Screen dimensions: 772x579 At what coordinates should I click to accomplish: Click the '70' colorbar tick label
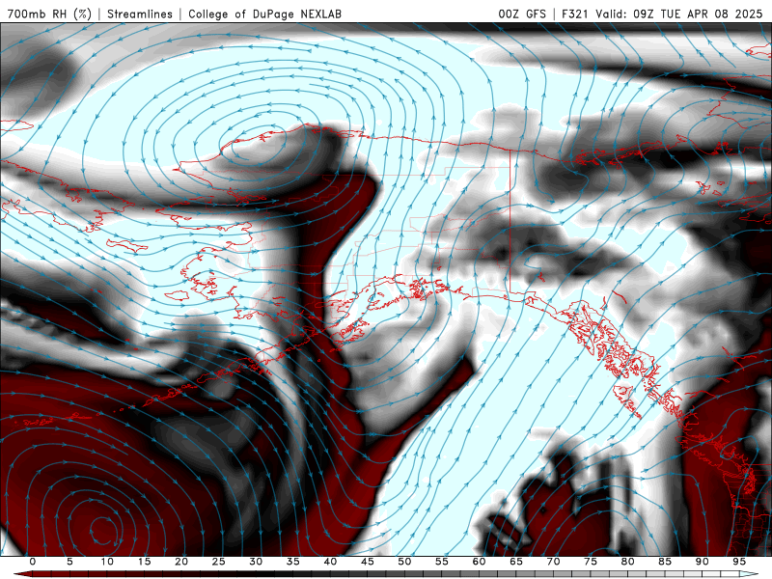553,562
